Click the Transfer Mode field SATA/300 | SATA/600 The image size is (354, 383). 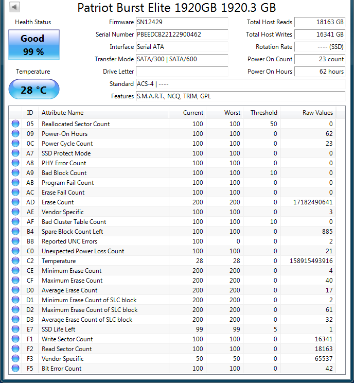point(182,59)
